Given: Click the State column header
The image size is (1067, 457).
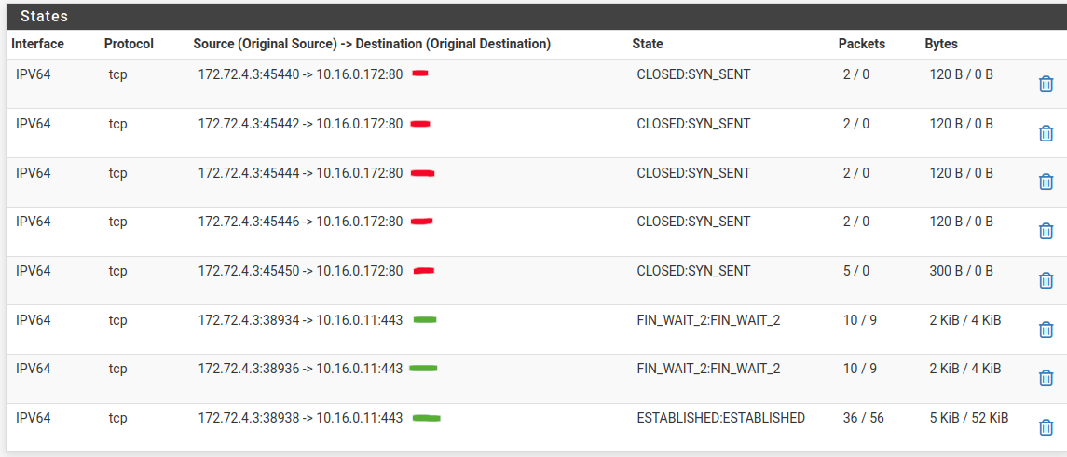Looking at the screenshot, I should 648,44.
